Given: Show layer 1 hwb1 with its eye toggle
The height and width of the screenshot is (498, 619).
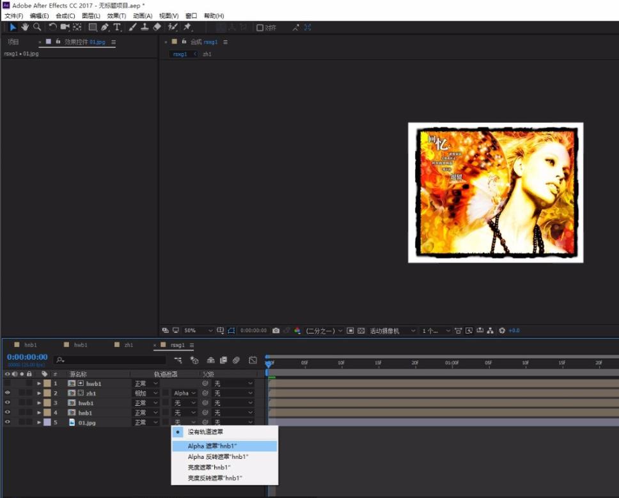Looking at the screenshot, I should coord(8,383).
